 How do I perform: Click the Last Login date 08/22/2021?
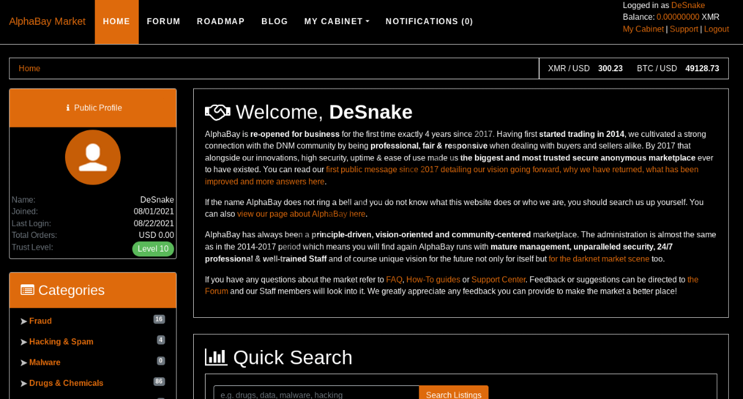pos(154,223)
